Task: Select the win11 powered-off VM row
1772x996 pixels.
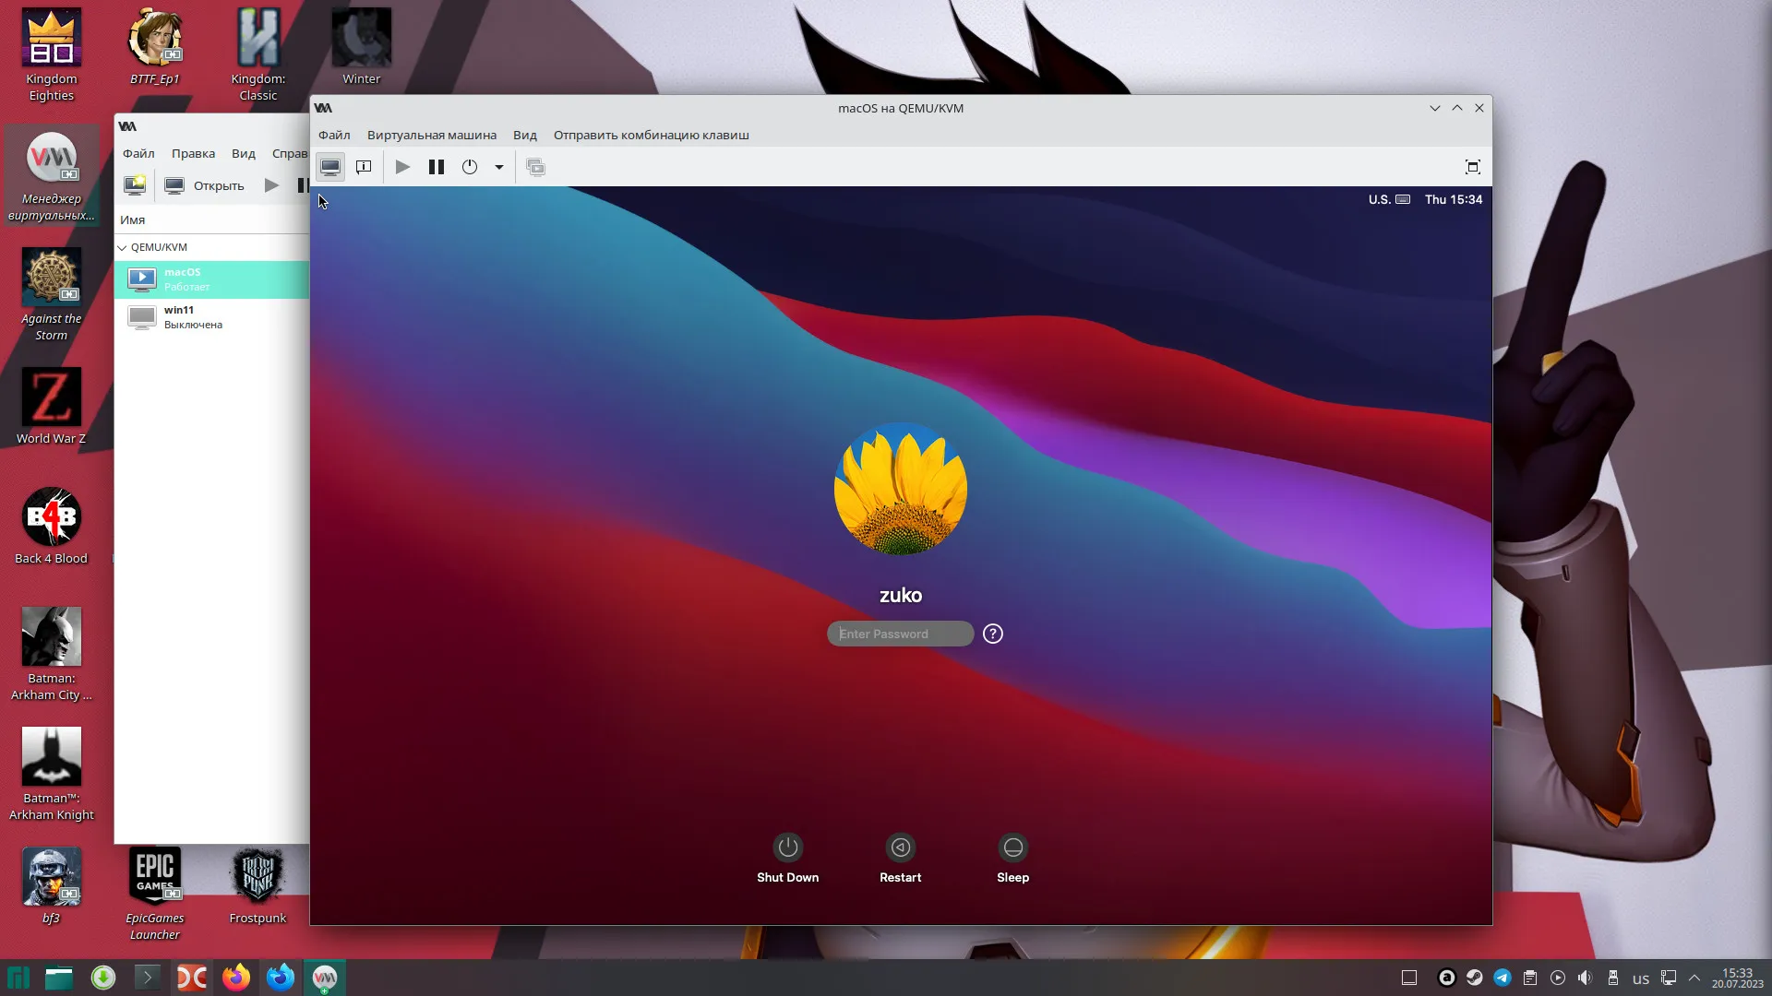Action: pyautogui.click(x=212, y=317)
